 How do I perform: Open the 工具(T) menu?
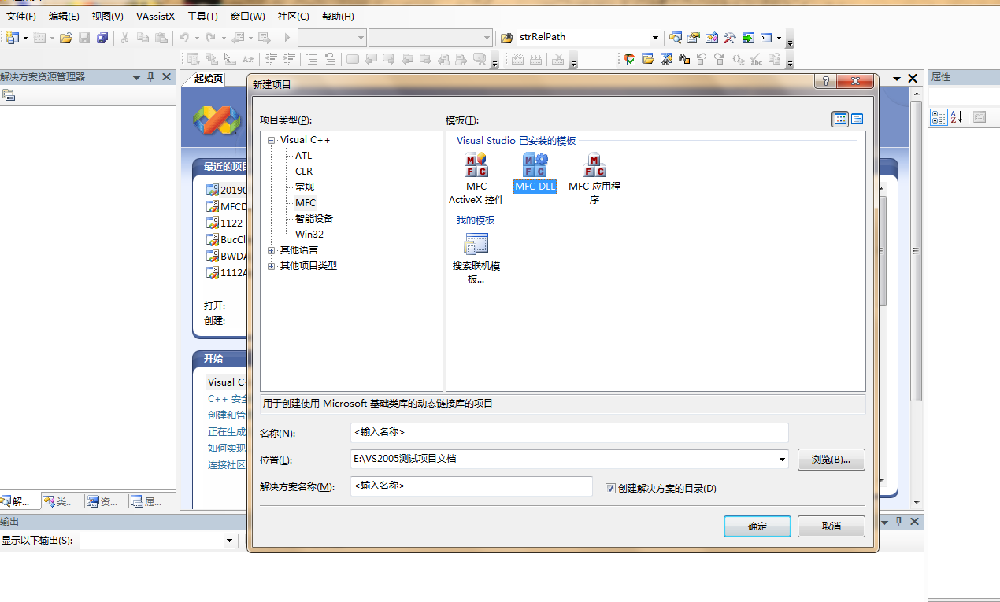[202, 16]
